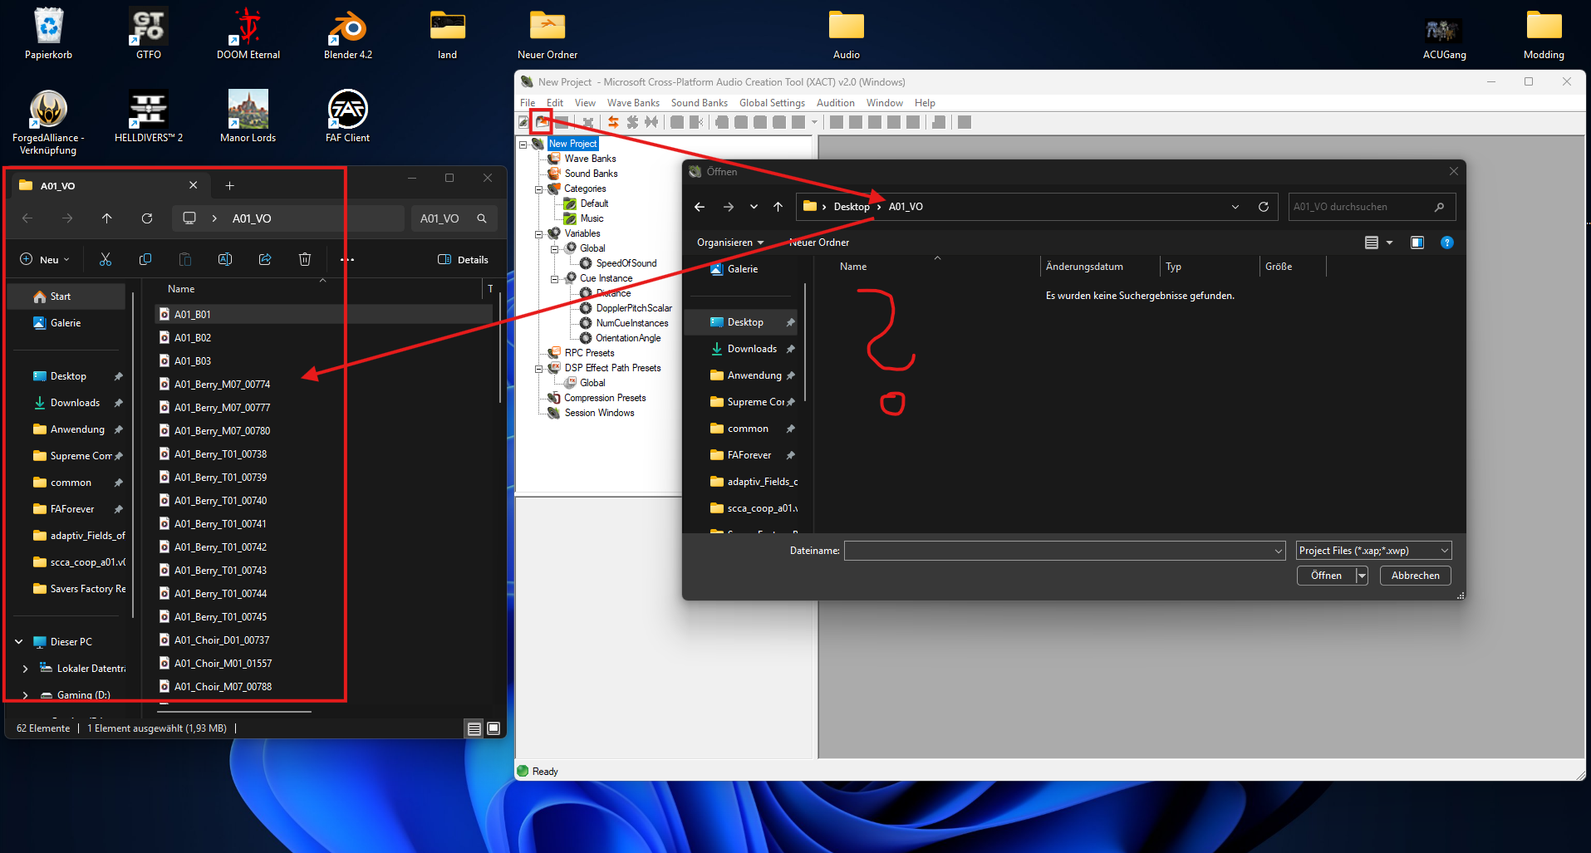Open the File menu in XACT
This screenshot has height=853, width=1591.
(x=528, y=103)
